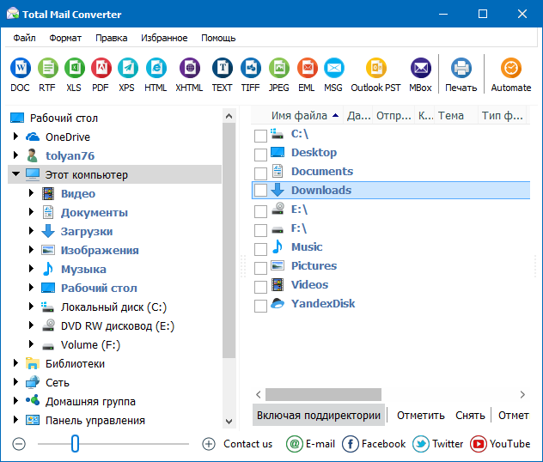Open the Избранное menu
The width and height of the screenshot is (543, 462).
164,38
